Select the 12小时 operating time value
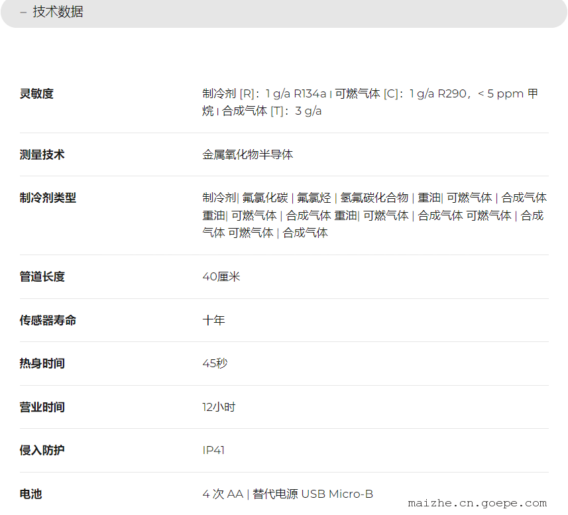 click(219, 408)
